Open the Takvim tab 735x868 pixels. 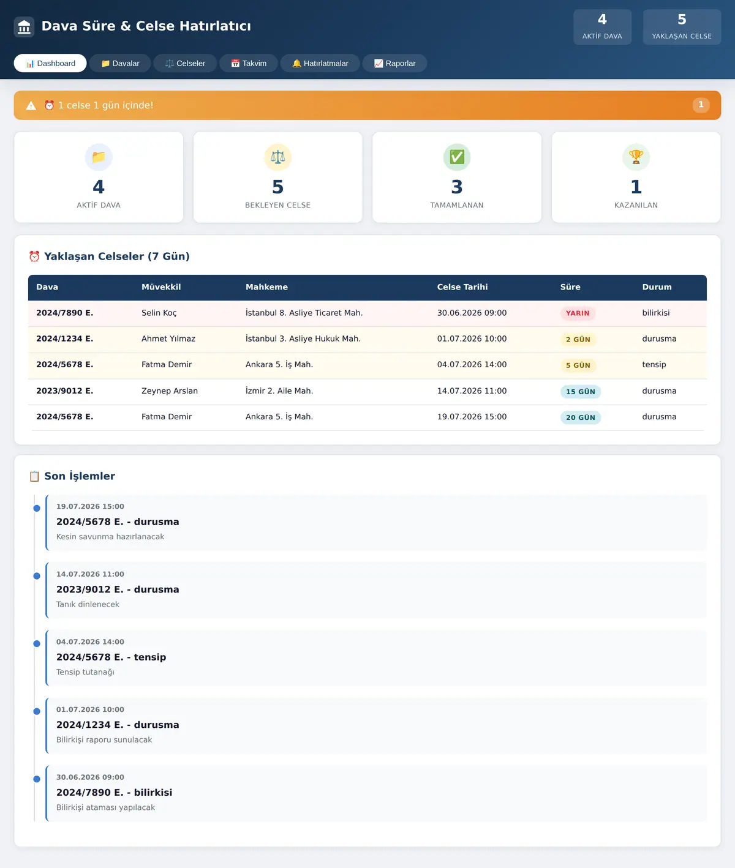pyautogui.click(x=249, y=63)
